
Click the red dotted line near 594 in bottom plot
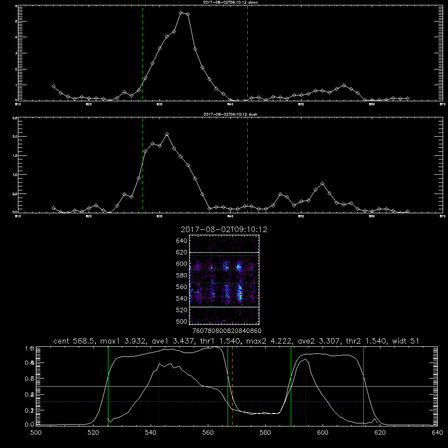[306, 386]
